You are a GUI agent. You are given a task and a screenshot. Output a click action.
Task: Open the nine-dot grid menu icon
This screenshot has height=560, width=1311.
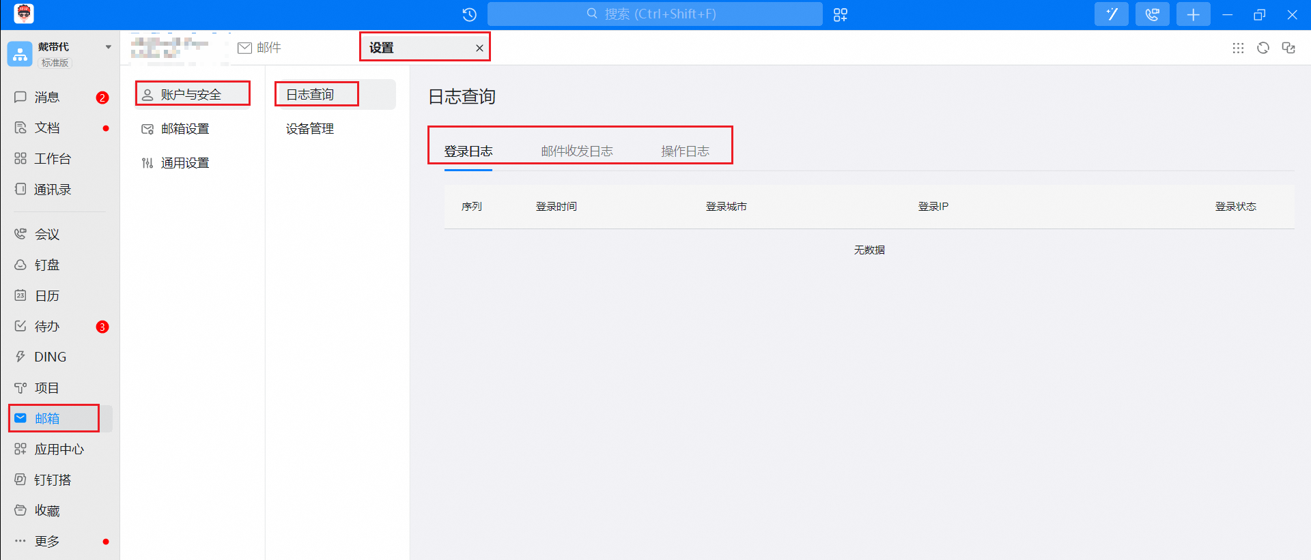[x=1238, y=48]
